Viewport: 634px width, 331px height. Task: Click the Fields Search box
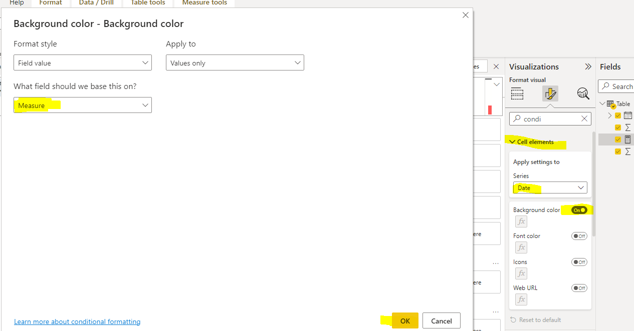[x=616, y=86]
